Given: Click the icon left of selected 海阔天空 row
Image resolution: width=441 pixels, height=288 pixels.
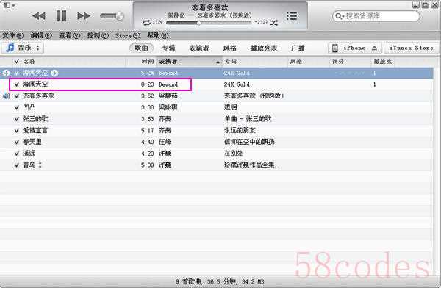Looking at the screenshot, I should pyautogui.click(x=6, y=73).
